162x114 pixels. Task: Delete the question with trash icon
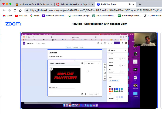coord(85,94)
